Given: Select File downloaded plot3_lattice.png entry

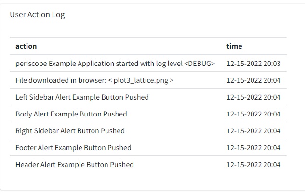Looking at the screenshot, I should pos(94,80).
